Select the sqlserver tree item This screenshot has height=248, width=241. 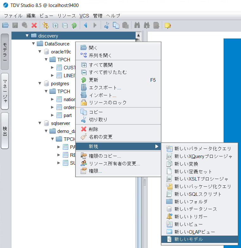[60, 123]
